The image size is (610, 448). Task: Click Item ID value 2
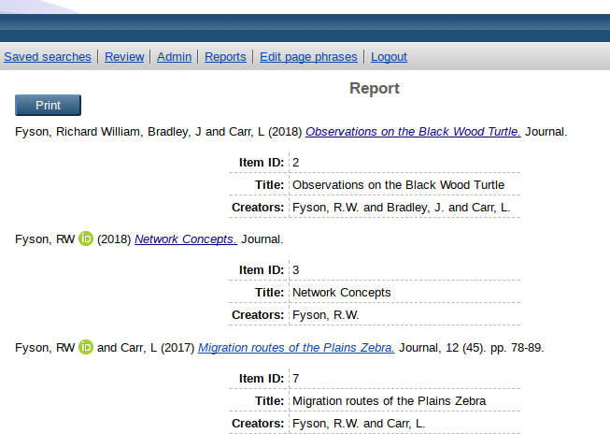[296, 163]
